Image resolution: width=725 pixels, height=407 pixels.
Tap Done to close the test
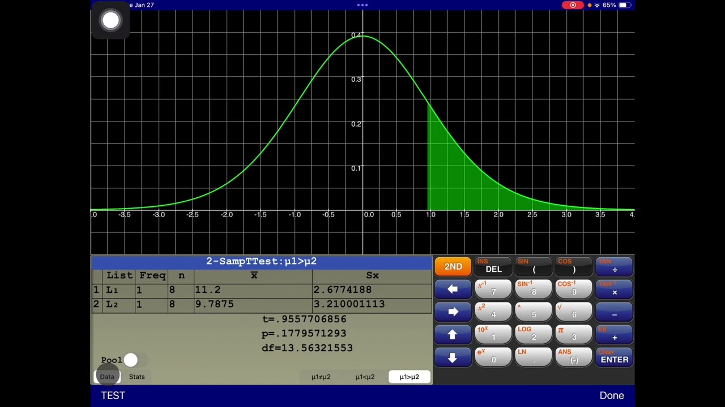(612, 396)
